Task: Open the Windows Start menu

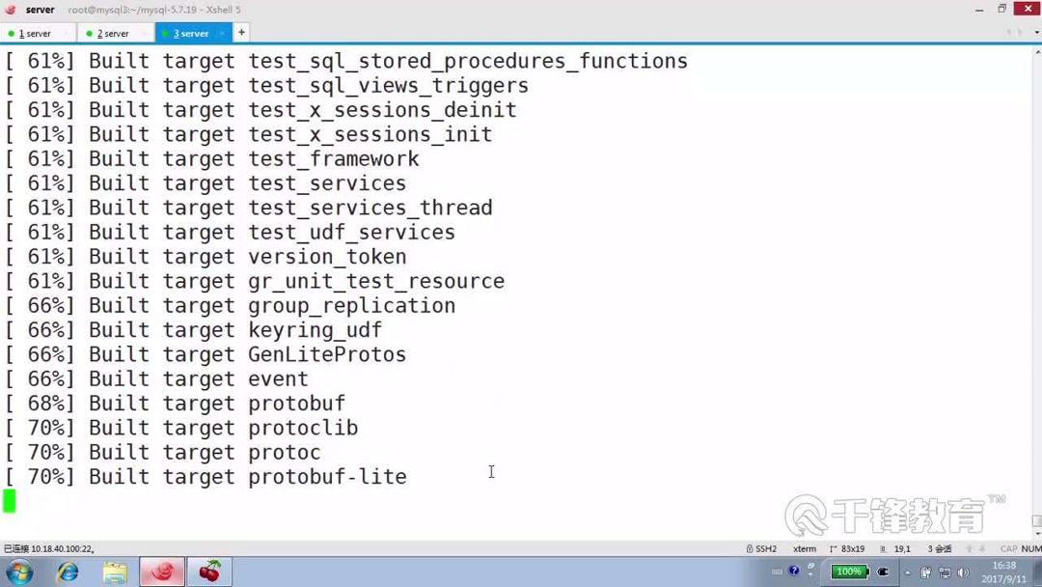Action: pyautogui.click(x=18, y=572)
